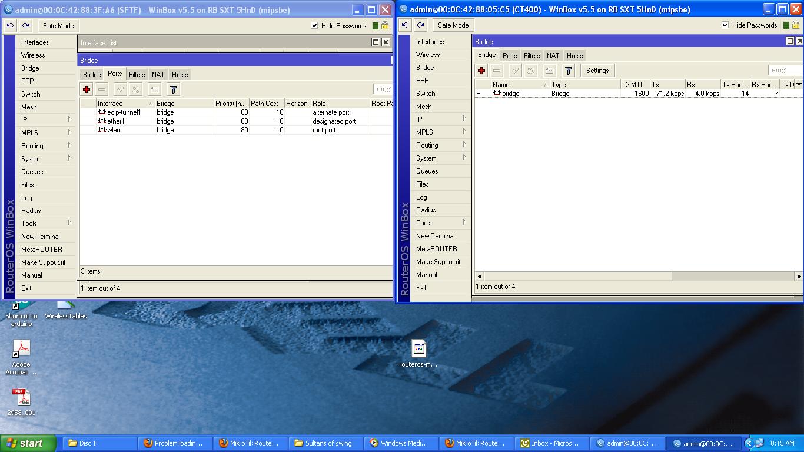Click red plus Add icon in CT400 Bridge window
804x452 pixels.
pos(481,71)
